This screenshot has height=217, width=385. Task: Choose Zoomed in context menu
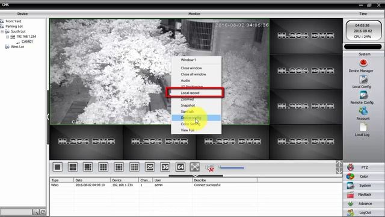pos(196,99)
